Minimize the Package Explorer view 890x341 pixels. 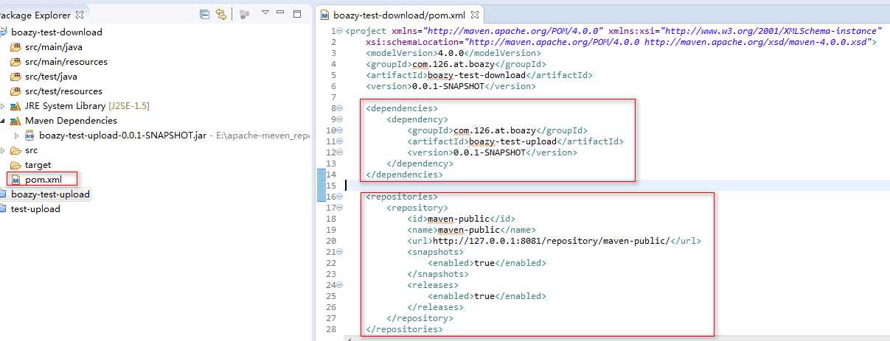tap(282, 13)
